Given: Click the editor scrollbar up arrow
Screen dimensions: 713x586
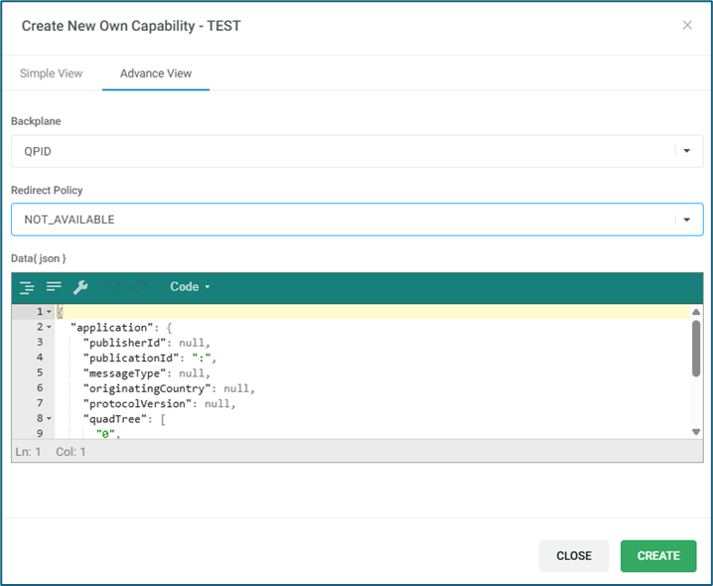Looking at the screenshot, I should [x=696, y=312].
